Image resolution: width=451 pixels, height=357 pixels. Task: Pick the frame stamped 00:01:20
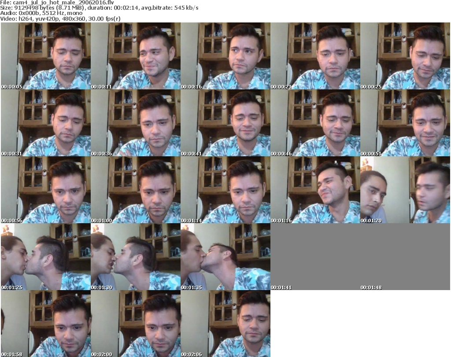pos(405,190)
